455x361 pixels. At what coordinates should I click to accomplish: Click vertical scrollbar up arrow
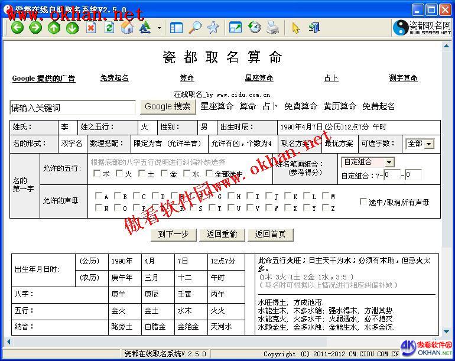tap(446, 46)
